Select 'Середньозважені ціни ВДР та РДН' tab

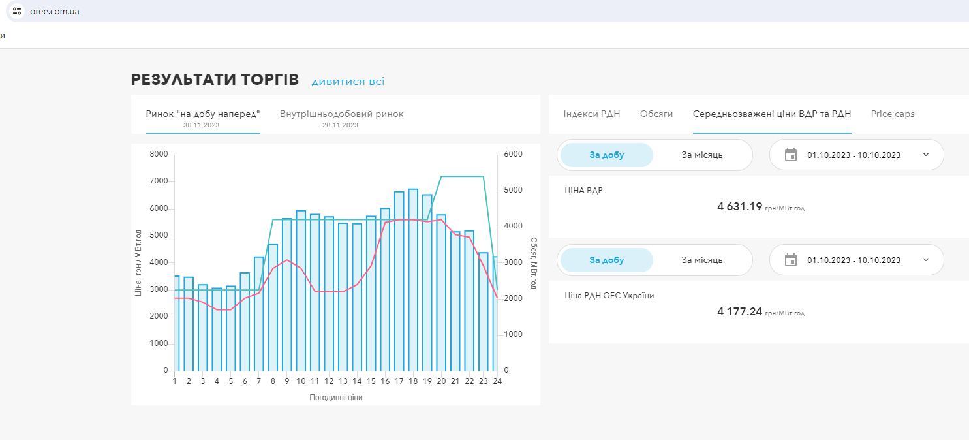[x=771, y=114]
